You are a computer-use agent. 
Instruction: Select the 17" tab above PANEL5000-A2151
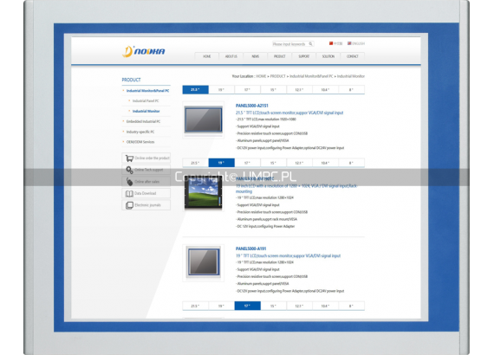click(247, 90)
